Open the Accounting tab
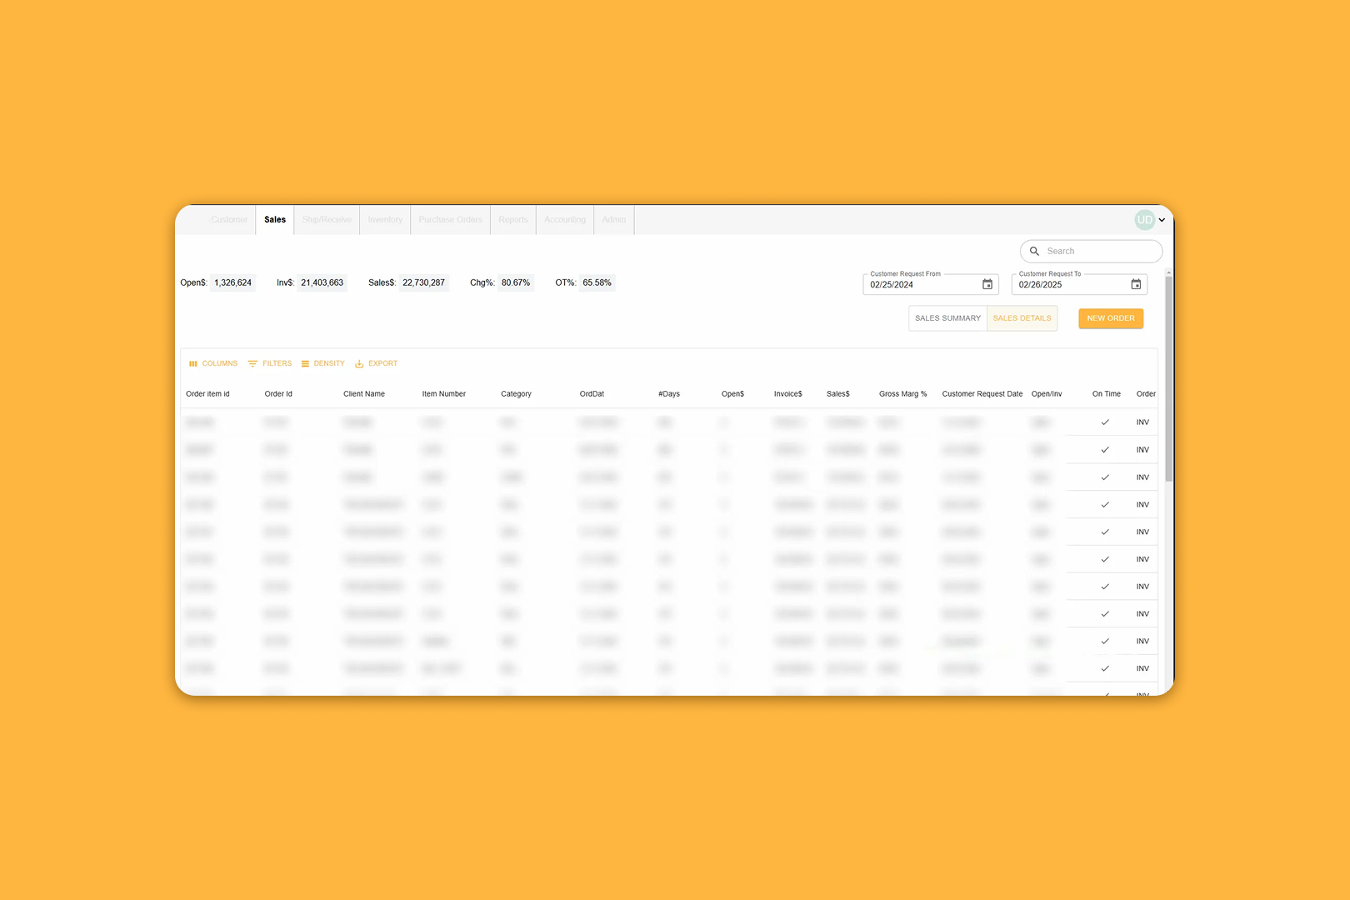The image size is (1350, 900). point(565,220)
